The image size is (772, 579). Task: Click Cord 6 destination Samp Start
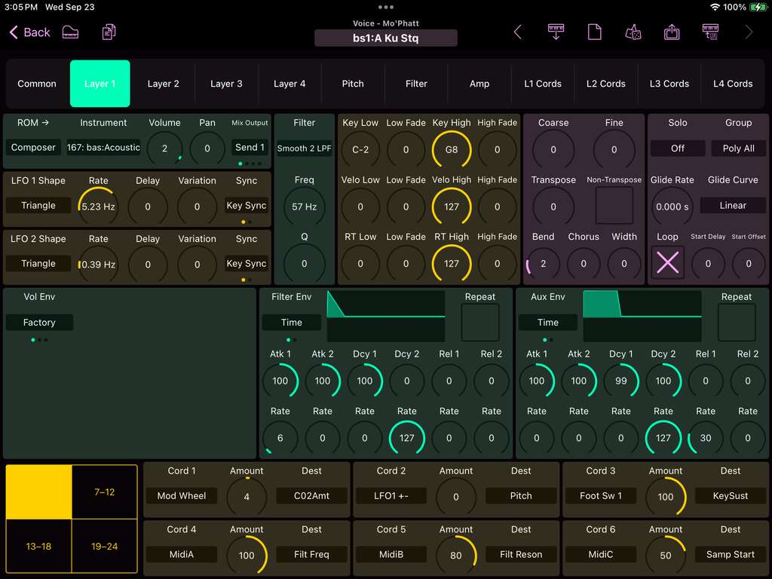pos(730,554)
